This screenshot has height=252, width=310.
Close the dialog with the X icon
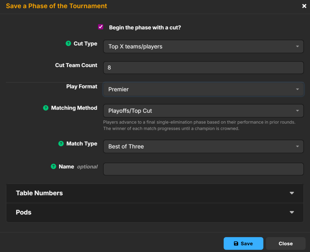[304, 6]
